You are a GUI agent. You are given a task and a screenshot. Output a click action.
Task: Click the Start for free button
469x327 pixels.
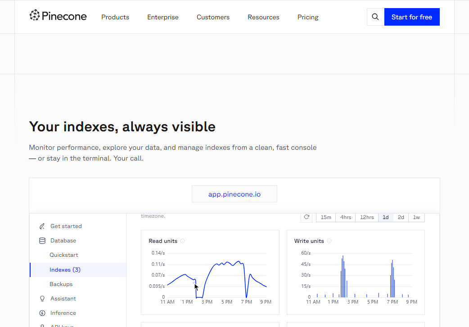coord(412,17)
